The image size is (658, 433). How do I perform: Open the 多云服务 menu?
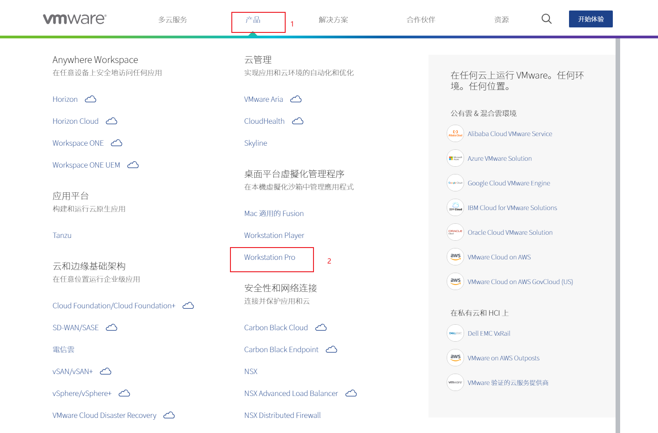click(173, 20)
